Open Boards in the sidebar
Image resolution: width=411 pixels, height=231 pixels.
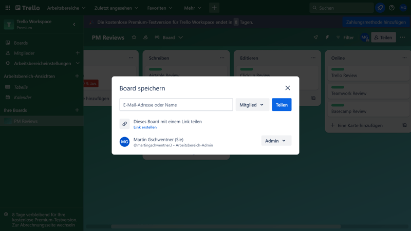click(21, 43)
